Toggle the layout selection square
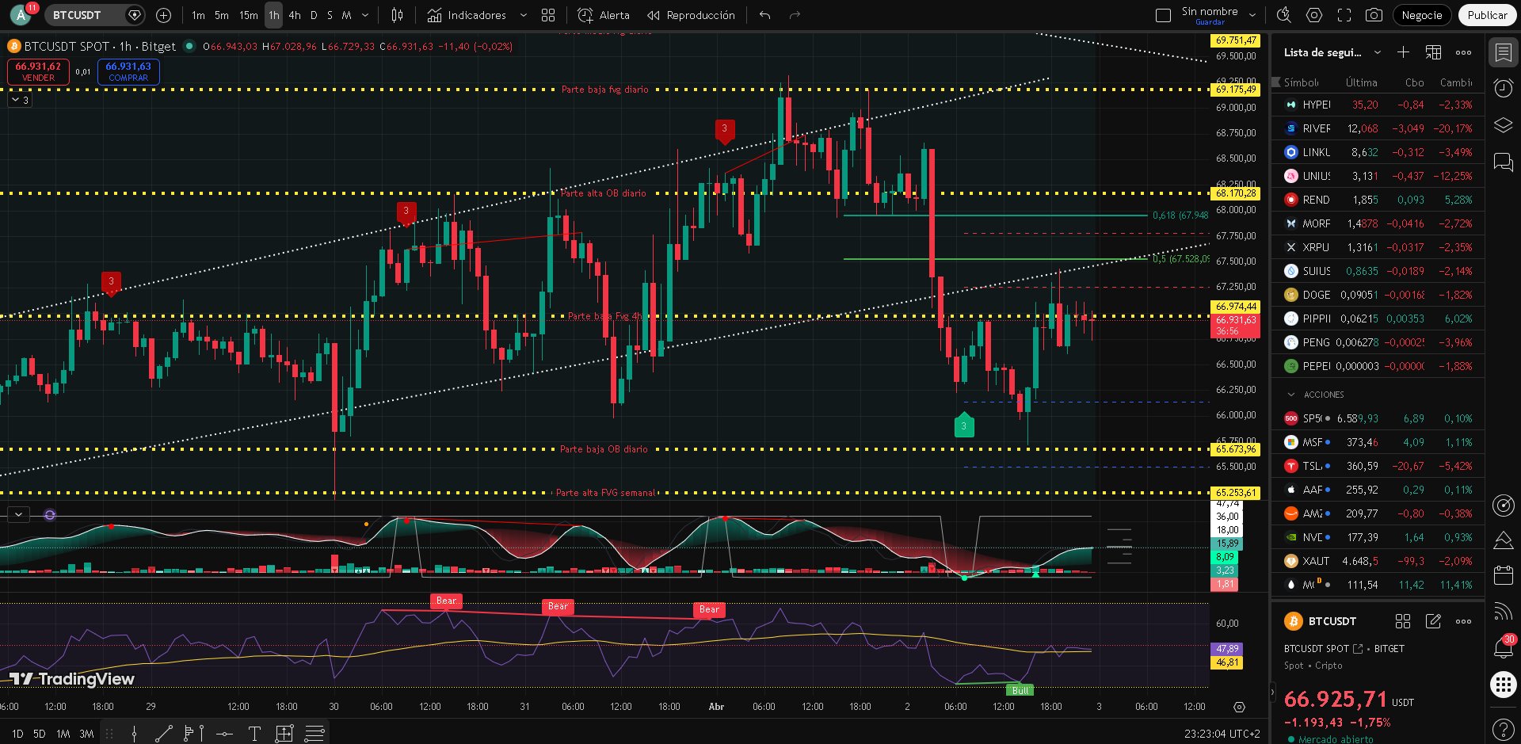1521x744 pixels. coord(1164,15)
